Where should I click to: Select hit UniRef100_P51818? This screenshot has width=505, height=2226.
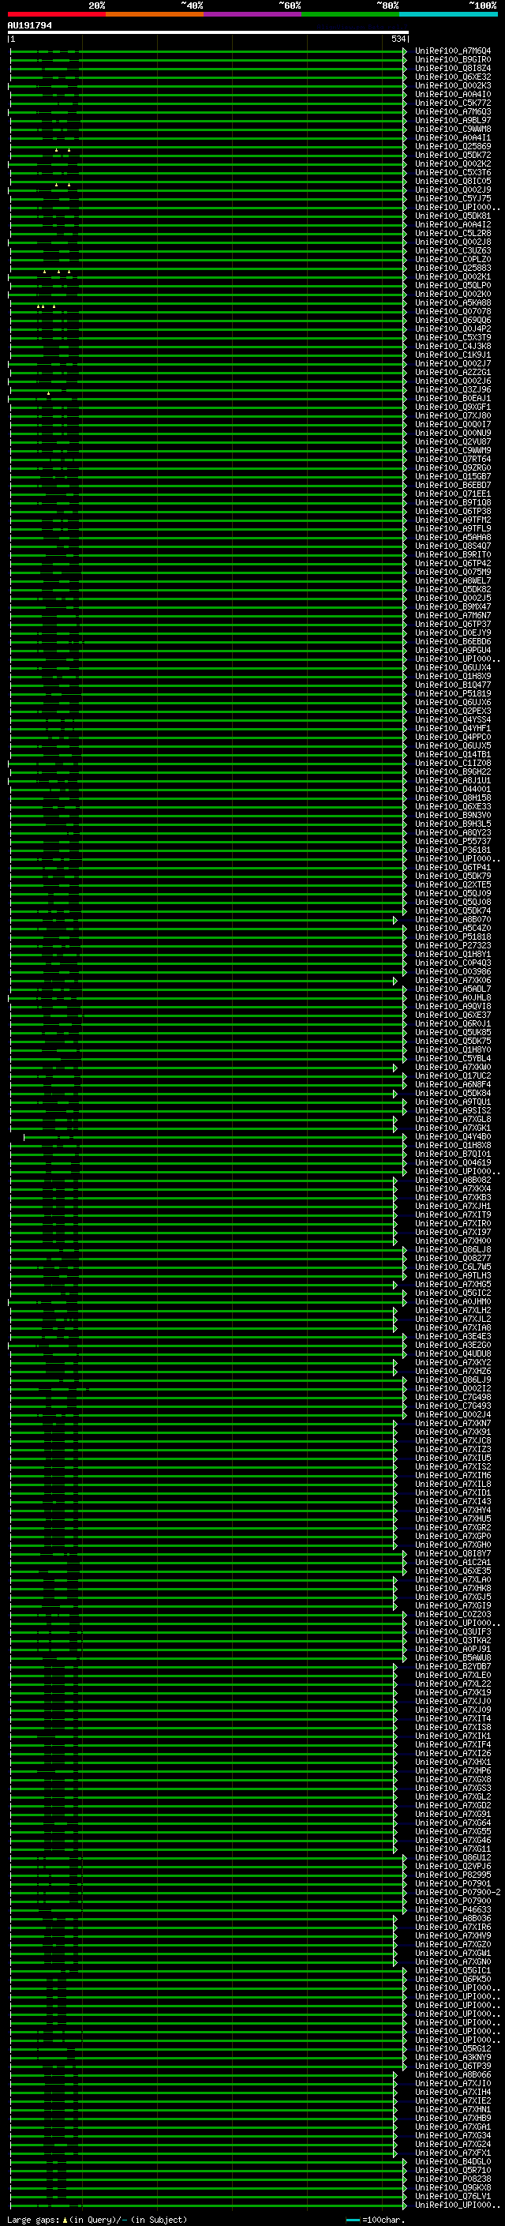[452, 937]
